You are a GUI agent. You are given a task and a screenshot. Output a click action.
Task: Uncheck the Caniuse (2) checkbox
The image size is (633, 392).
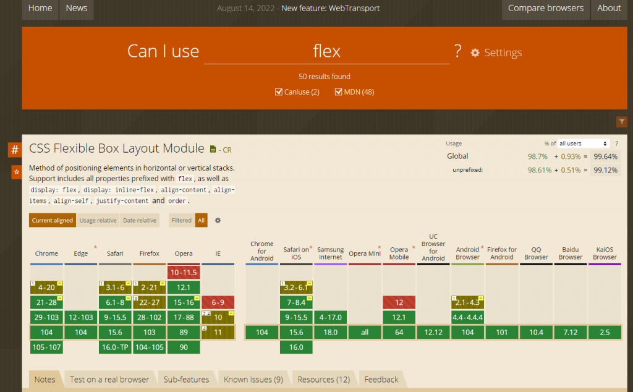(279, 92)
